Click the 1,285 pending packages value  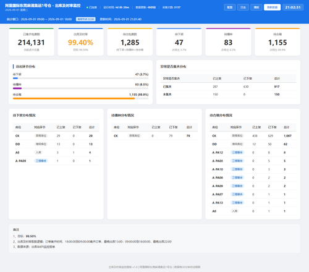(x=130, y=43)
